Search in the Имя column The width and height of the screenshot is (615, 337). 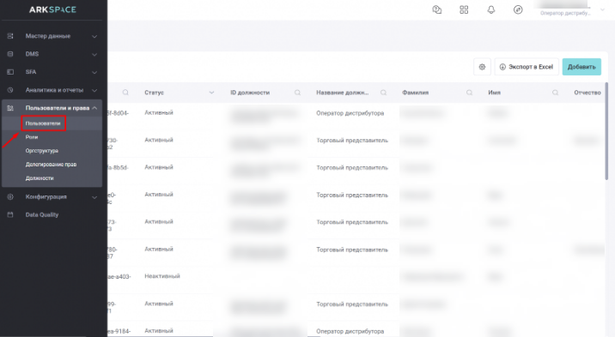(556, 93)
